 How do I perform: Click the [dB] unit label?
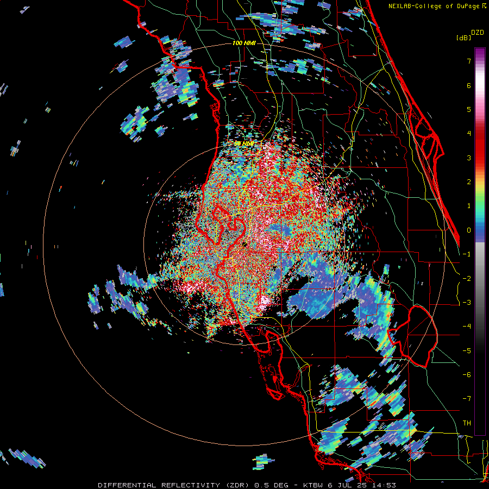point(463,38)
